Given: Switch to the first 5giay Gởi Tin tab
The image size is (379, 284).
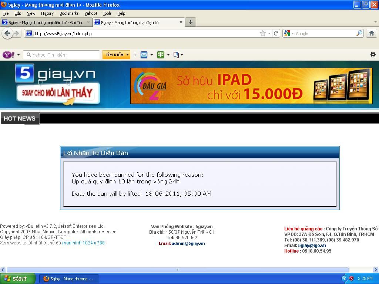Looking at the screenshot, I should click(44, 22).
